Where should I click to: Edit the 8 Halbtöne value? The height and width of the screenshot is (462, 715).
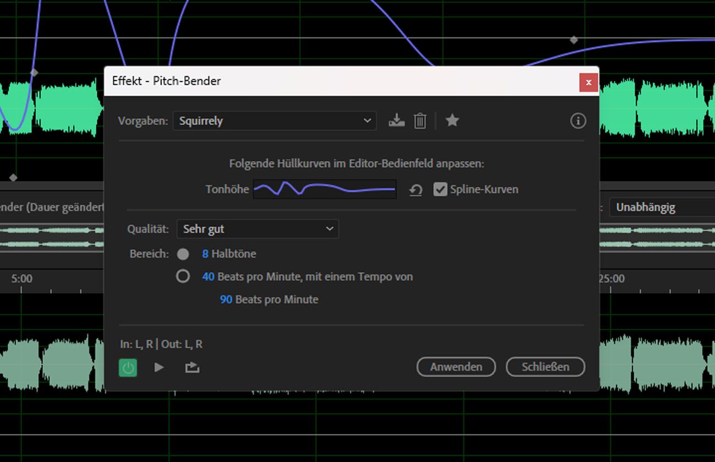pyautogui.click(x=205, y=254)
